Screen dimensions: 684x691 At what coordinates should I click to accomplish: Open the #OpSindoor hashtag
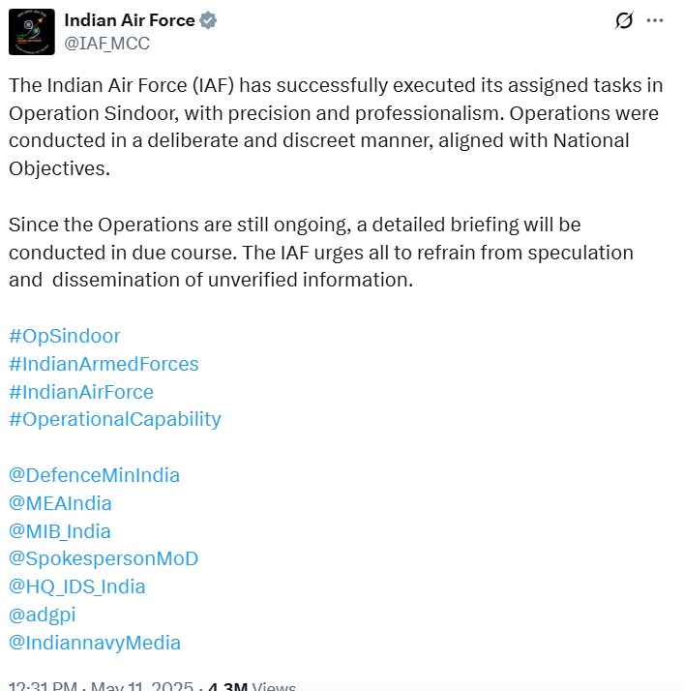coord(64,336)
